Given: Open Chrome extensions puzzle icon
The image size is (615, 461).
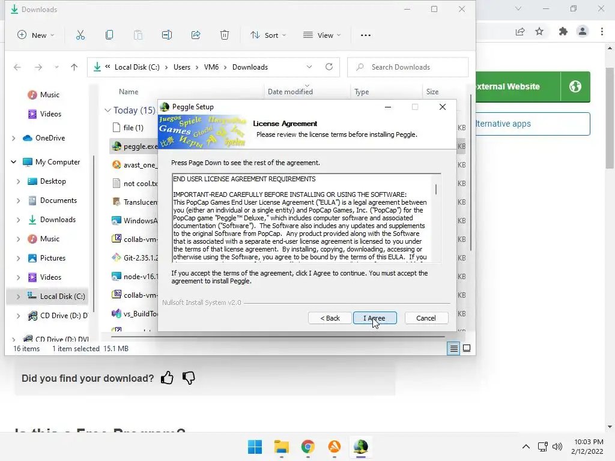Looking at the screenshot, I should click(x=563, y=31).
